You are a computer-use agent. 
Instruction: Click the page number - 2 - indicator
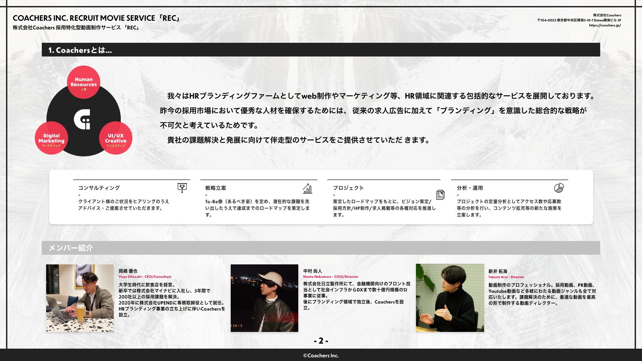point(321,341)
